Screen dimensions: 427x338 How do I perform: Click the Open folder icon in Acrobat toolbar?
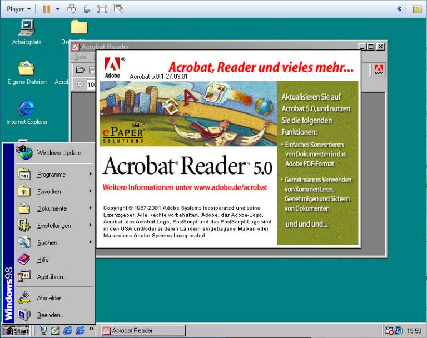pos(80,69)
